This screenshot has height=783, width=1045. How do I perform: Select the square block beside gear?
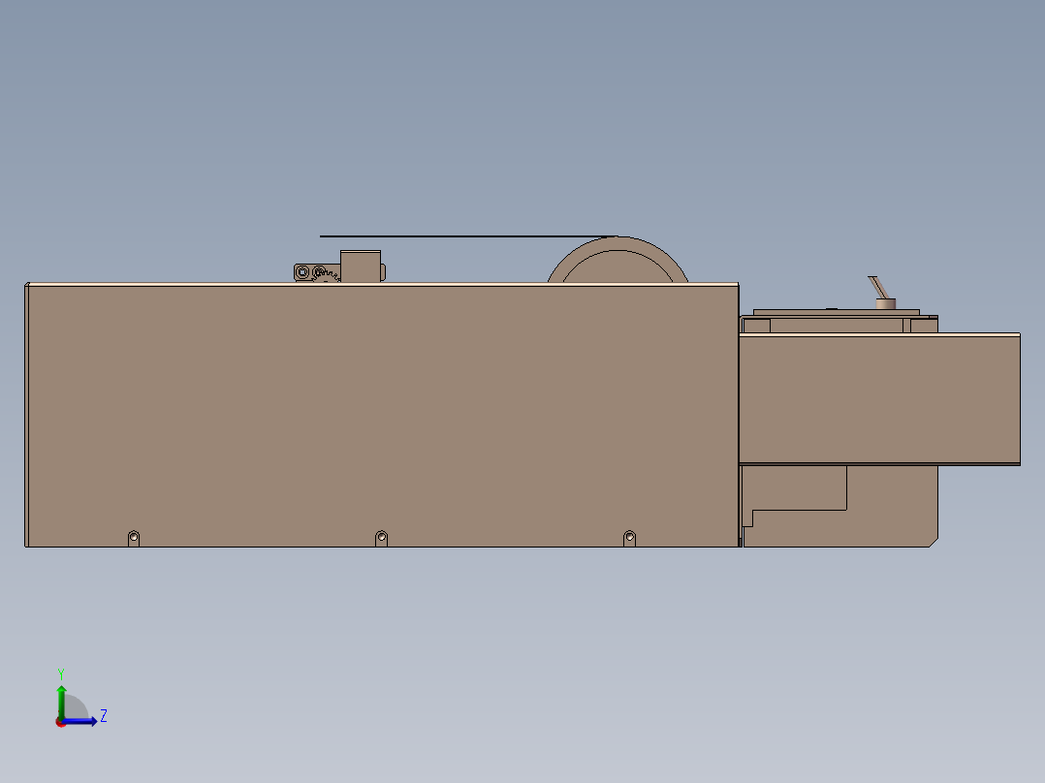[361, 266]
